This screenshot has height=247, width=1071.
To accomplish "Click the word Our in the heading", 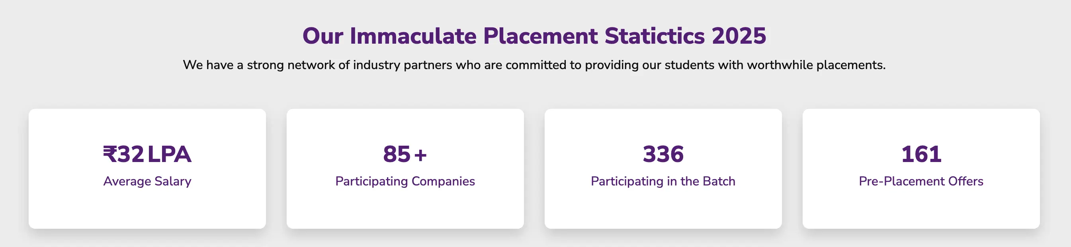I will [322, 36].
